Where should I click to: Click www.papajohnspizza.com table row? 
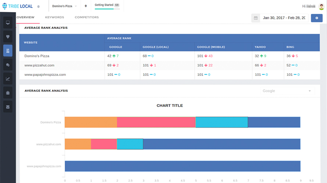[x=45, y=75]
